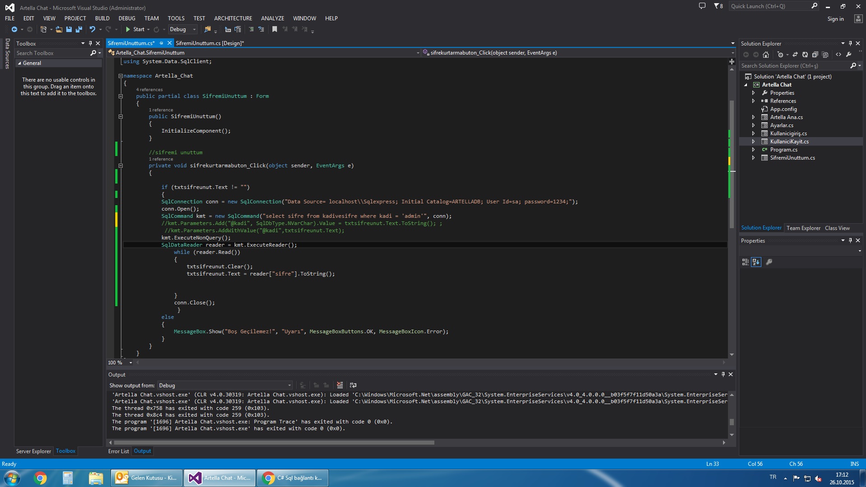This screenshot has width=866, height=487.
Task: Click the View Code icon in Solution Explorer
Action: [x=838, y=55]
